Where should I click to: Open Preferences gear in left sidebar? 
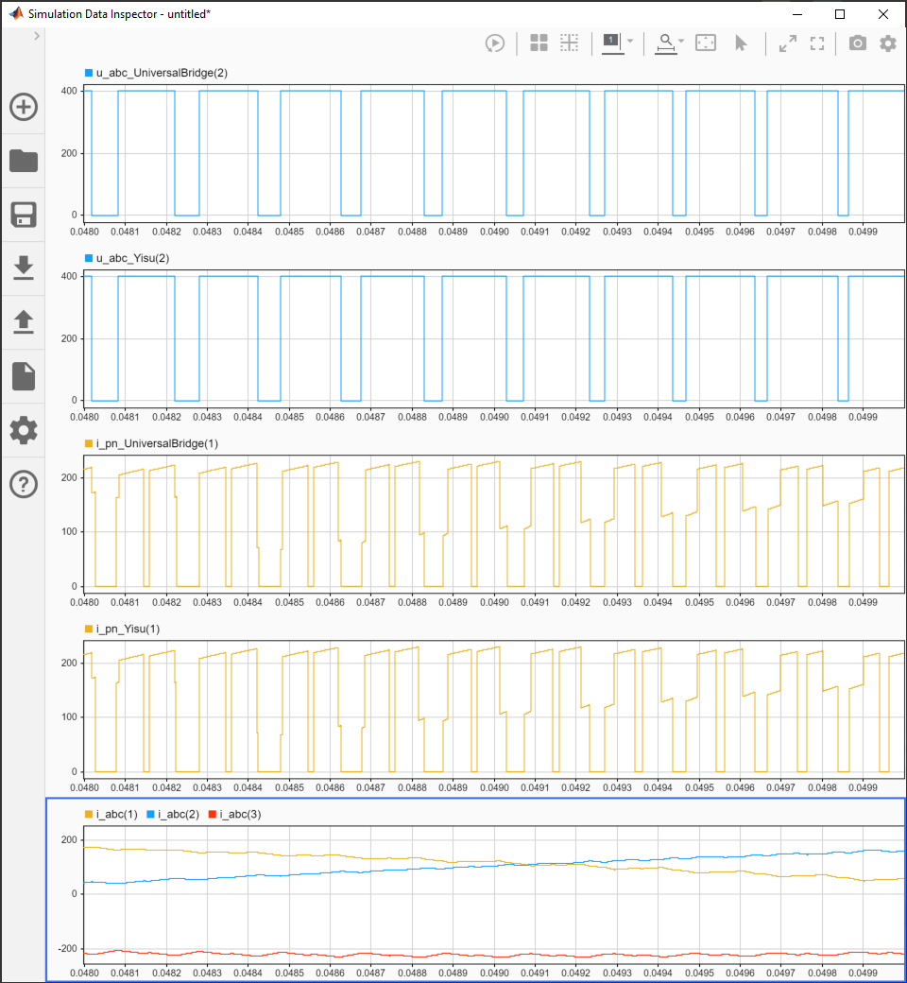click(24, 430)
